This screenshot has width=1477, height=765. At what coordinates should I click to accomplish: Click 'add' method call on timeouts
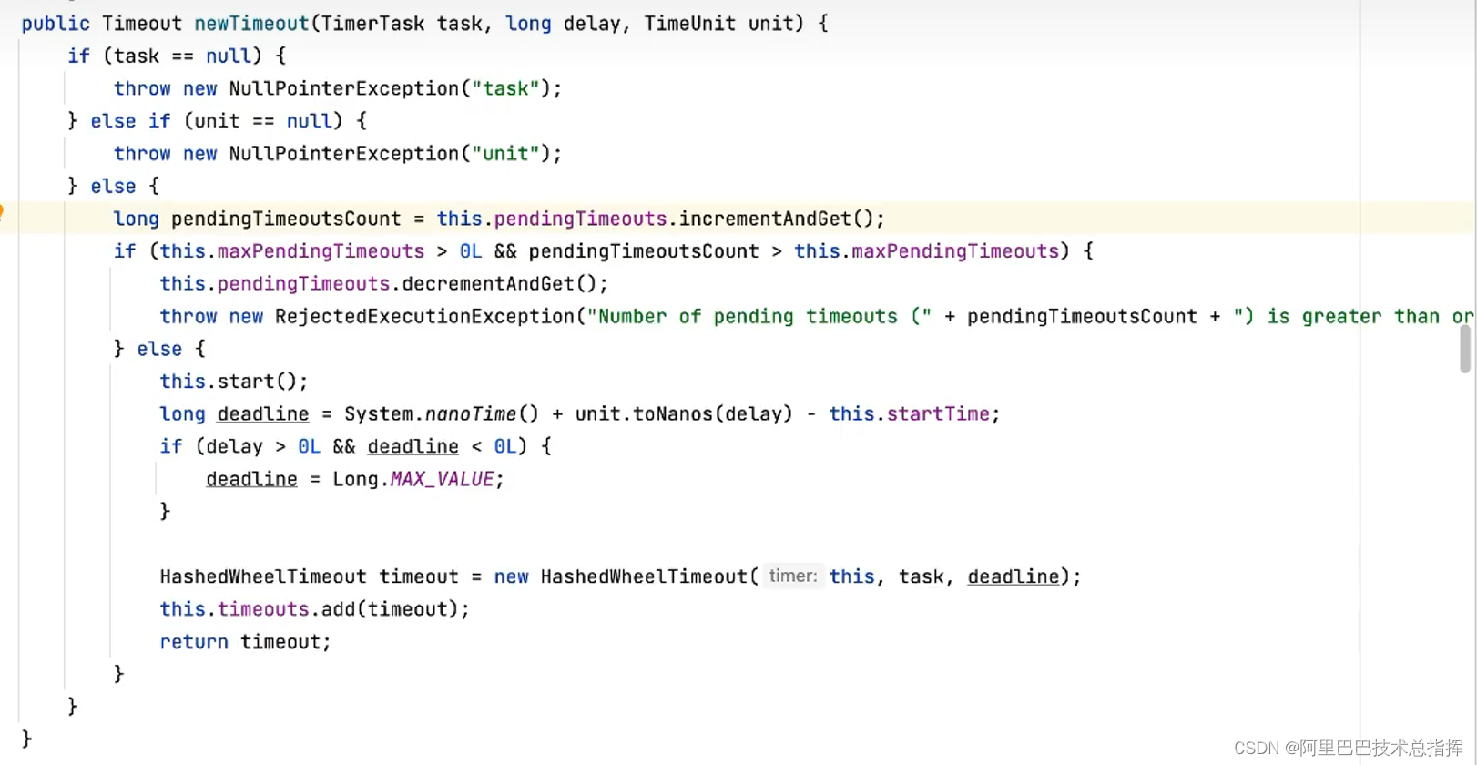[x=338, y=608]
